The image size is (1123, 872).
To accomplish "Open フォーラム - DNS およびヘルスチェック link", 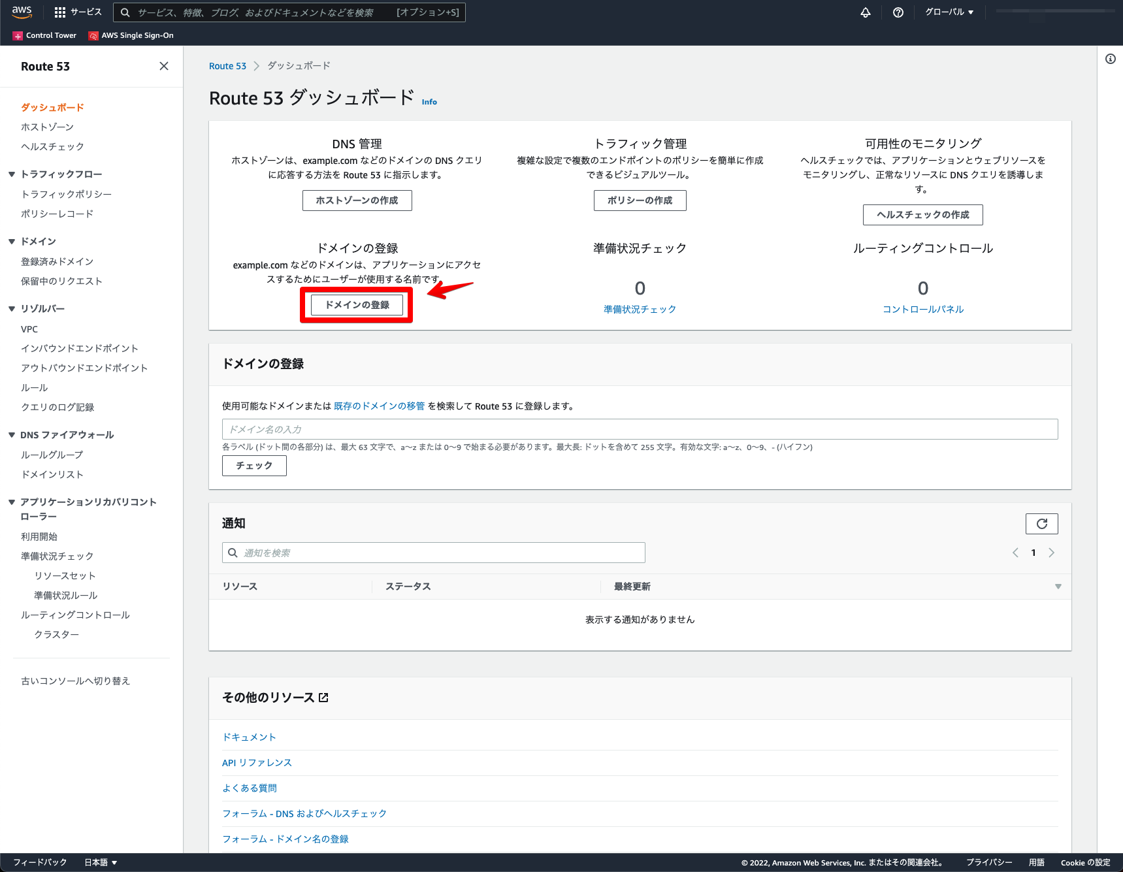I will tap(304, 813).
